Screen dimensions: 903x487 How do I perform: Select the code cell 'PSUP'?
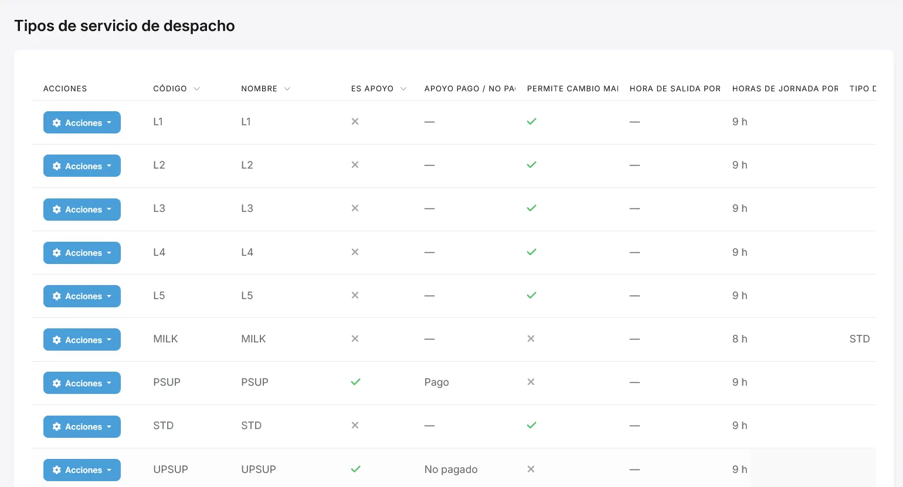tap(167, 382)
